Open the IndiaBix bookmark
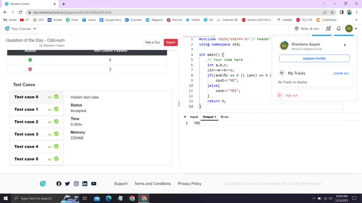The width and height of the screenshot is (362, 203). click(x=285, y=20)
